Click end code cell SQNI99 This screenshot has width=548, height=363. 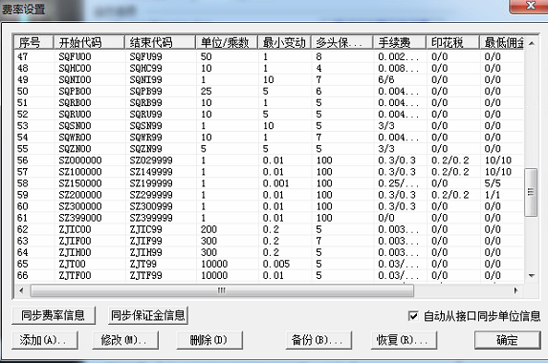click(x=145, y=79)
